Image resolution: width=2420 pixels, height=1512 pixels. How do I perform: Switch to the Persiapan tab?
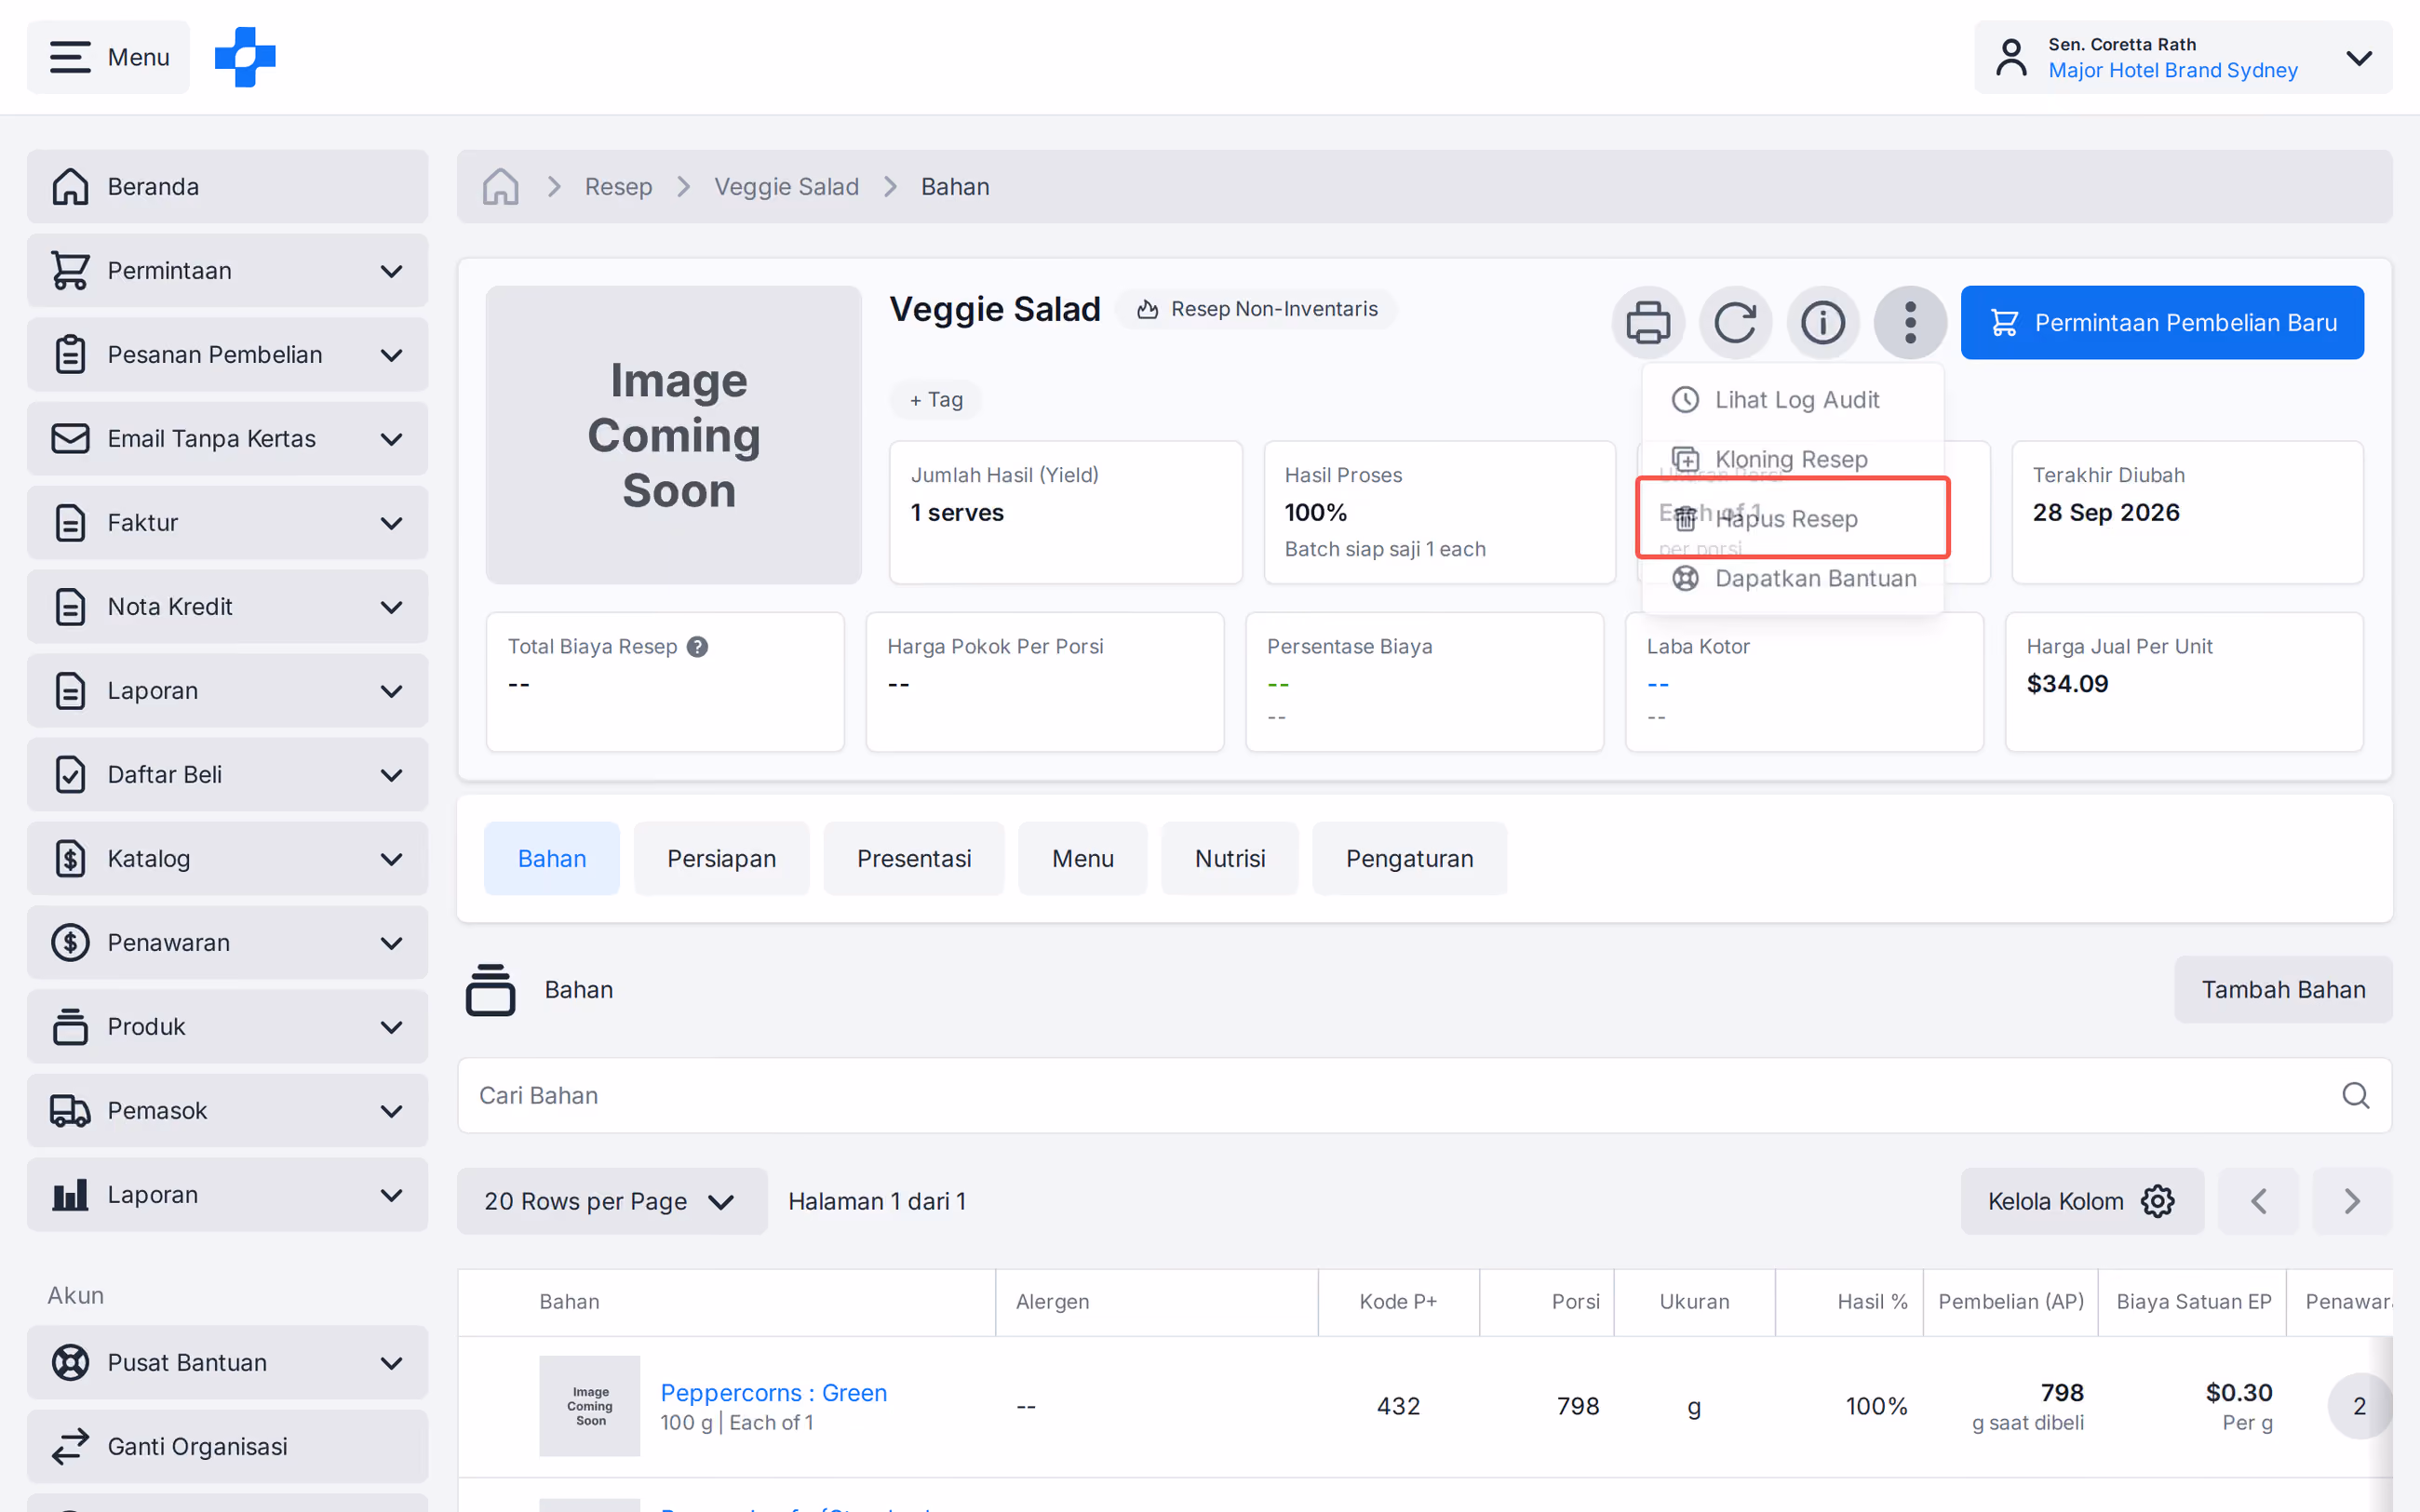coord(721,858)
